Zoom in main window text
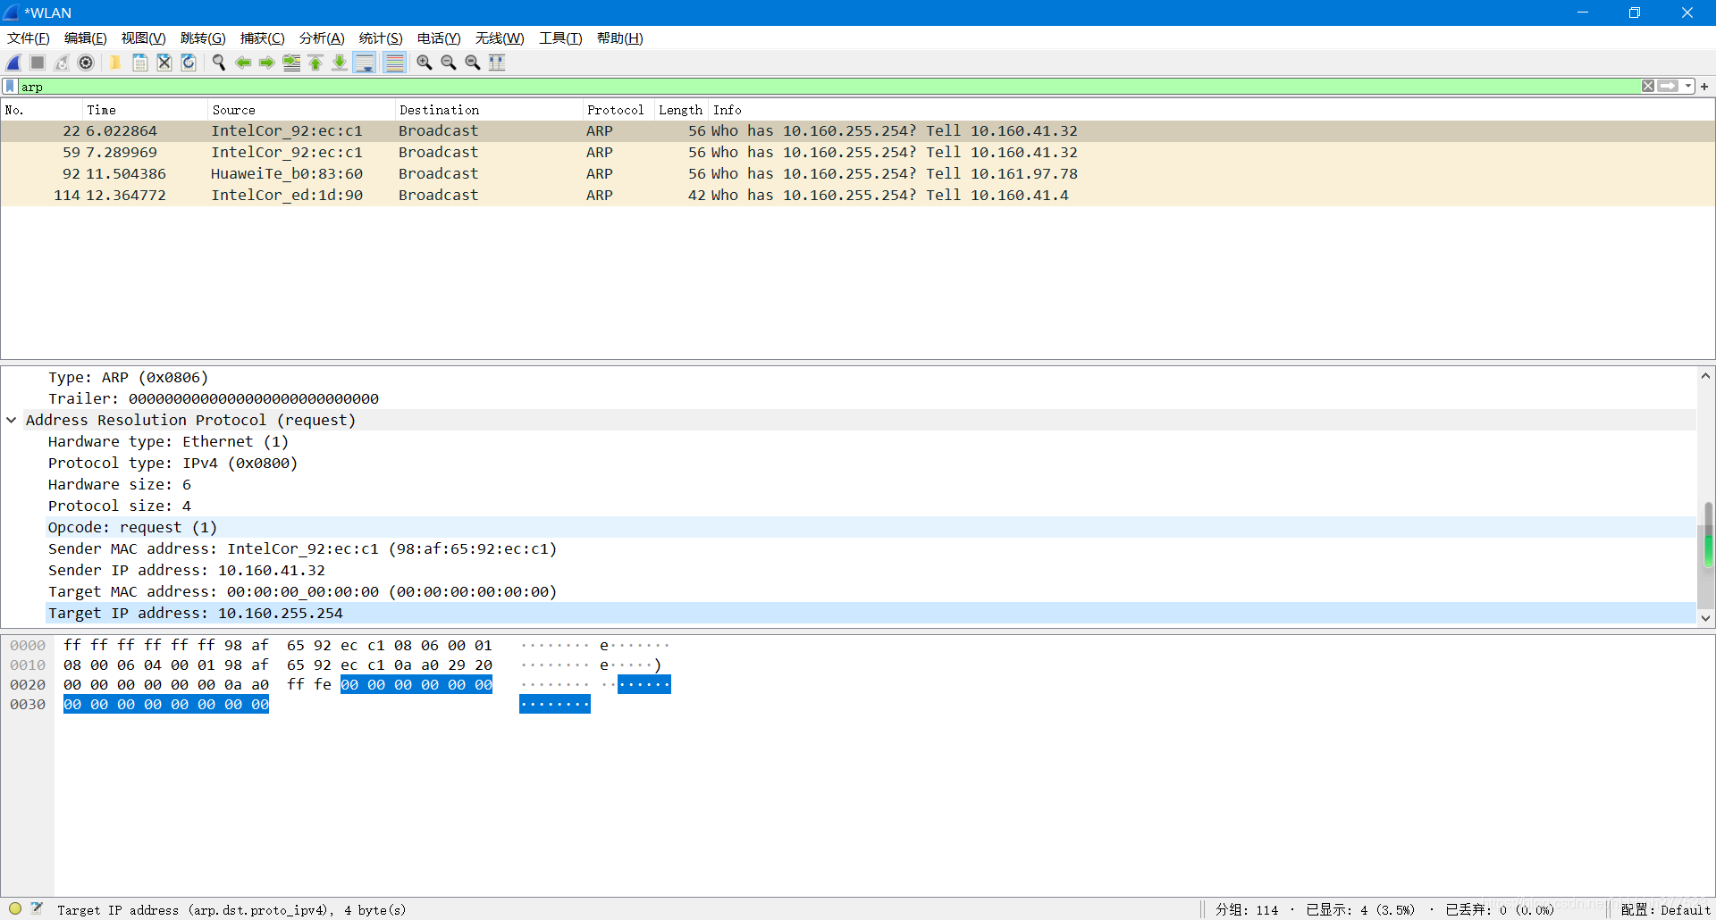 (x=425, y=63)
